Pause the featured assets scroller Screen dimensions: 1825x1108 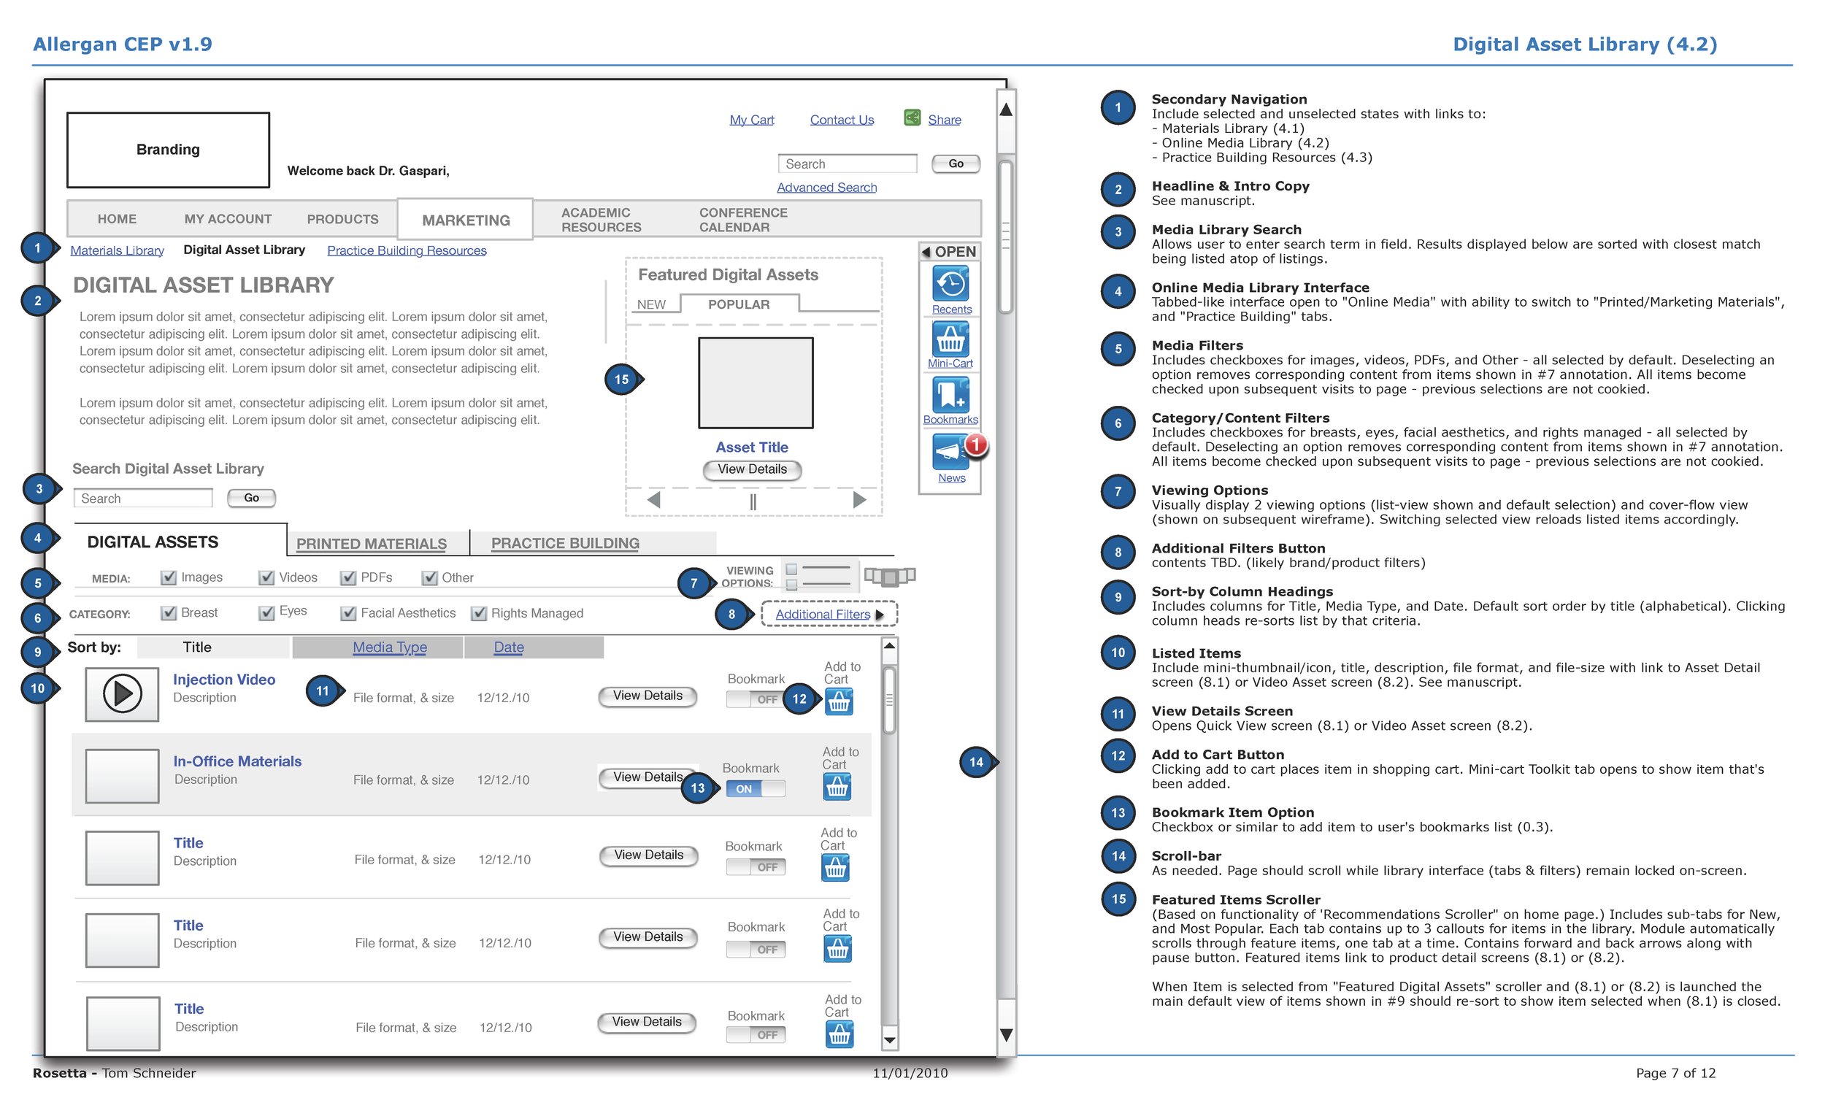753,501
